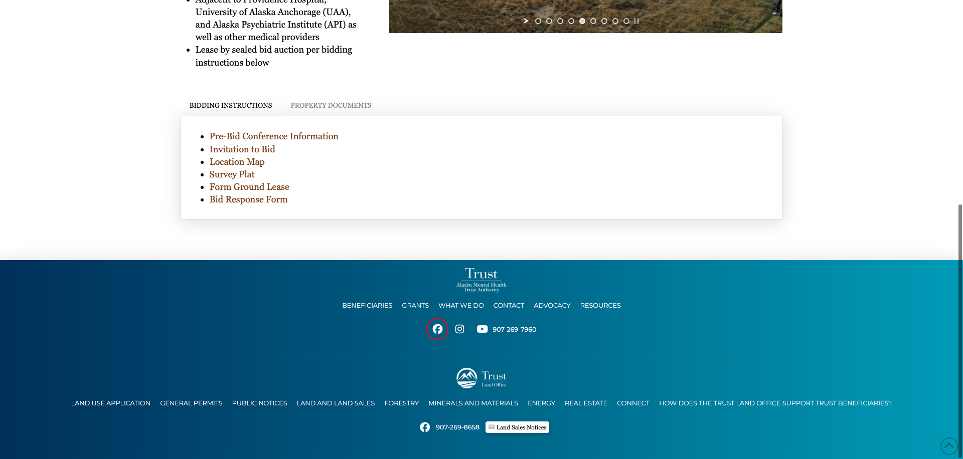Switch to the PROPERTY DOCUMENTS tab
The width and height of the screenshot is (963, 459).
(331, 106)
